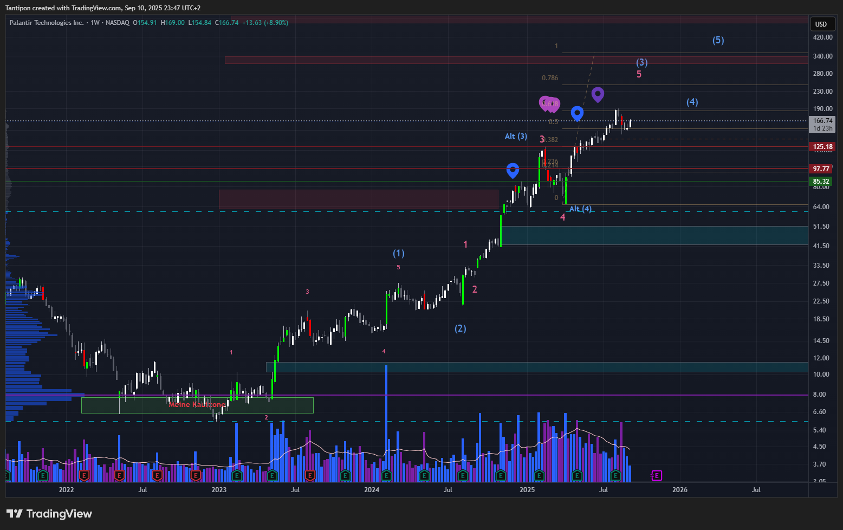Select the blue (5) wave label

718,40
